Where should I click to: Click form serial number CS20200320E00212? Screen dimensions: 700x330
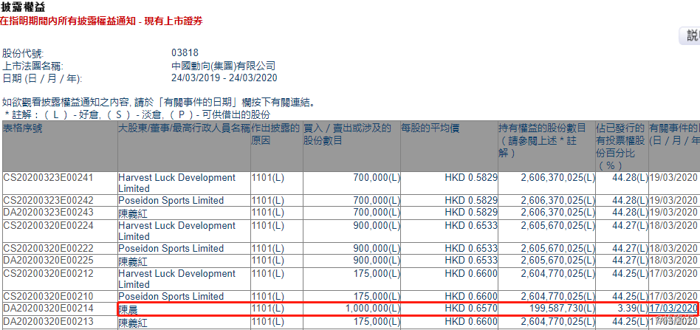[48, 273]
